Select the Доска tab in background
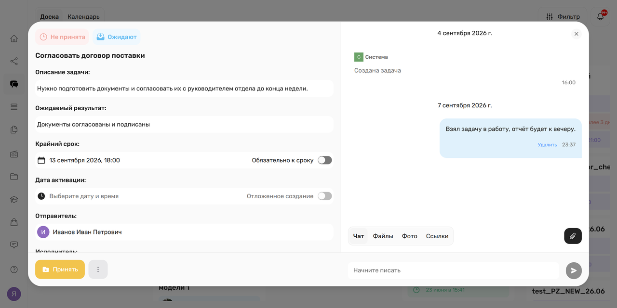 (50, 17)
